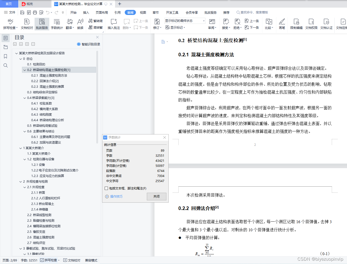The height and width of the screenshot is (264, 347).
Task: Click the outline panel vertical scrollbar
Action: point(97,97)
